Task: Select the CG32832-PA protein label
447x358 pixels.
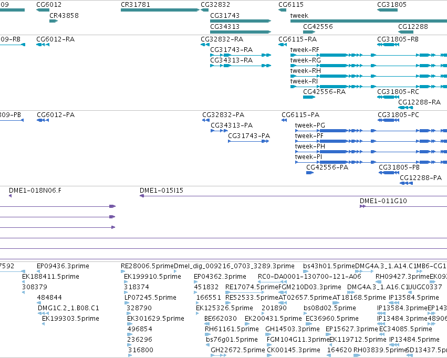Action: [x=223, y=115]
